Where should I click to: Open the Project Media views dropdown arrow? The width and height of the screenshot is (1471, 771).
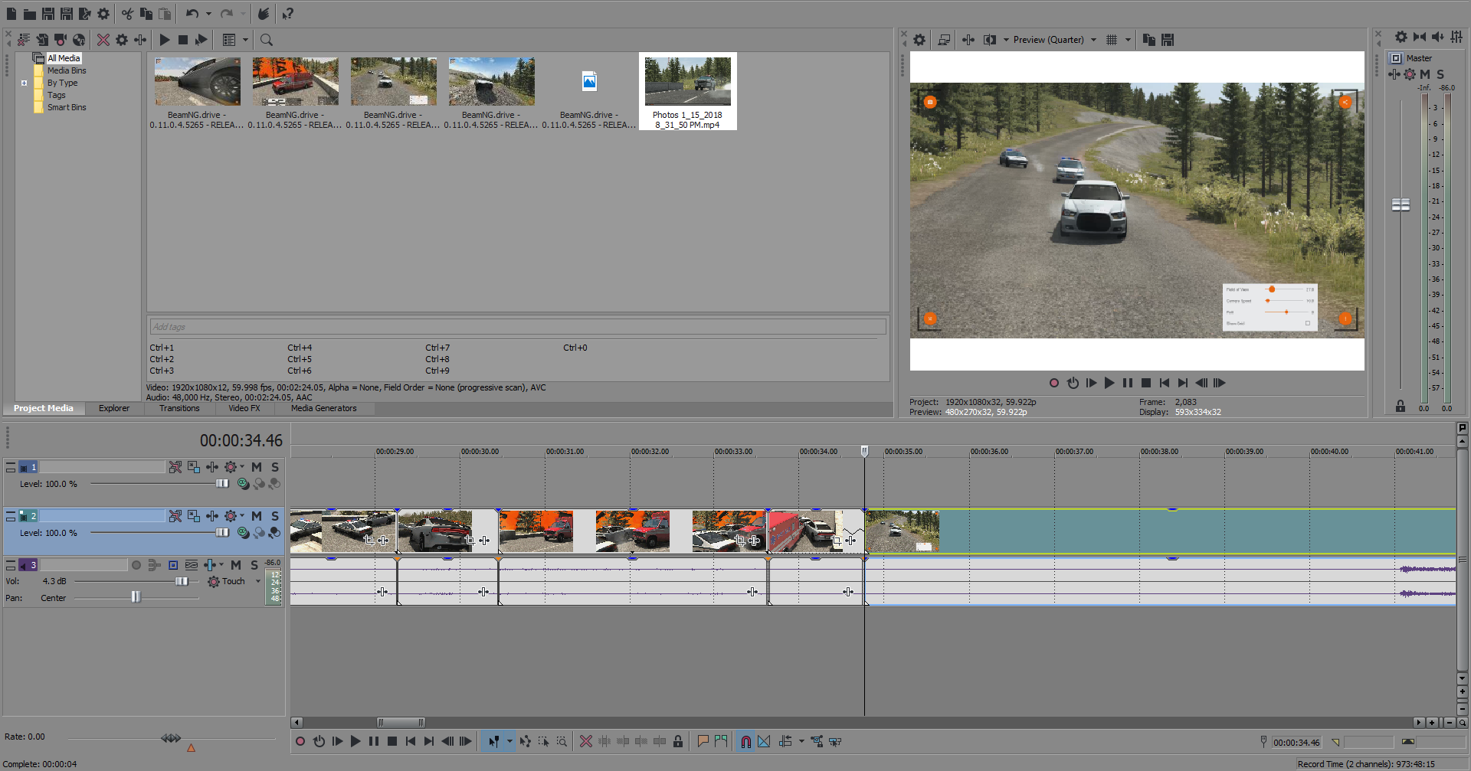[246, 40]
